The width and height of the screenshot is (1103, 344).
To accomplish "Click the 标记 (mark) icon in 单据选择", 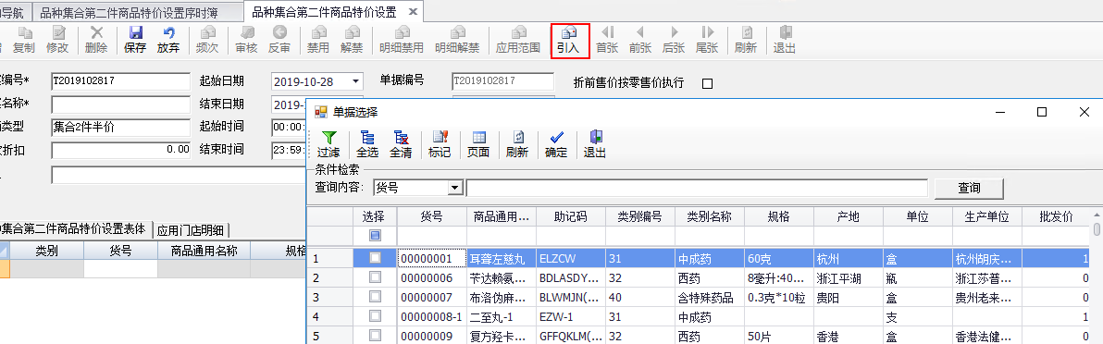I will (x=440, y=144).
